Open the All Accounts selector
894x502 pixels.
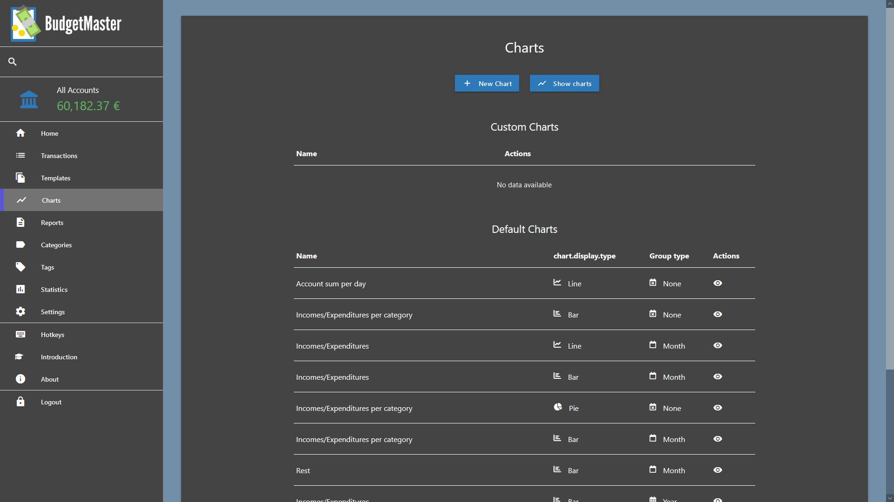[x=81, y=99]
